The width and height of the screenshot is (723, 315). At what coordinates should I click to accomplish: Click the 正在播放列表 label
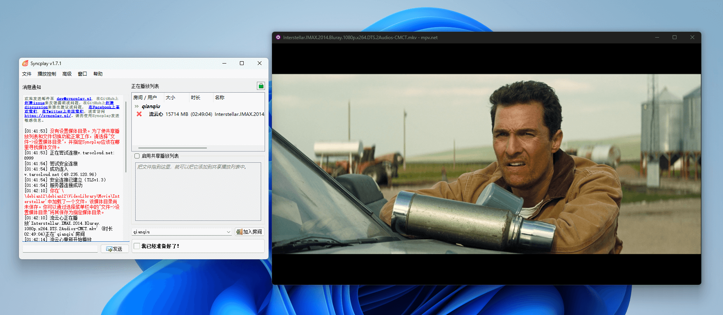[145, 86]
